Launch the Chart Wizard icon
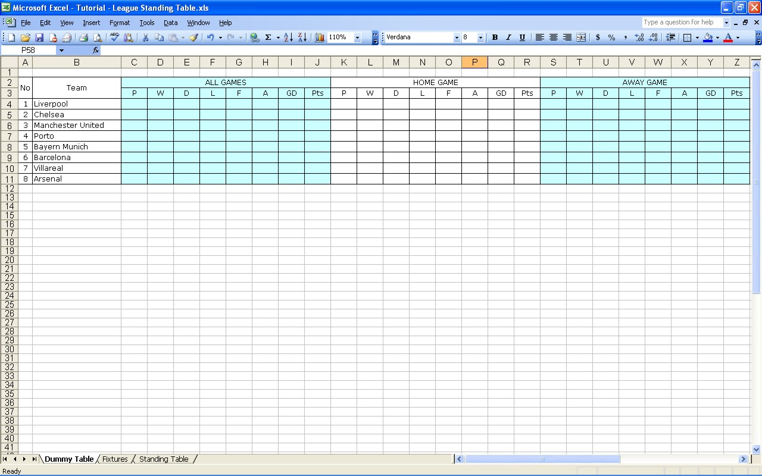 tap(320, 37)
